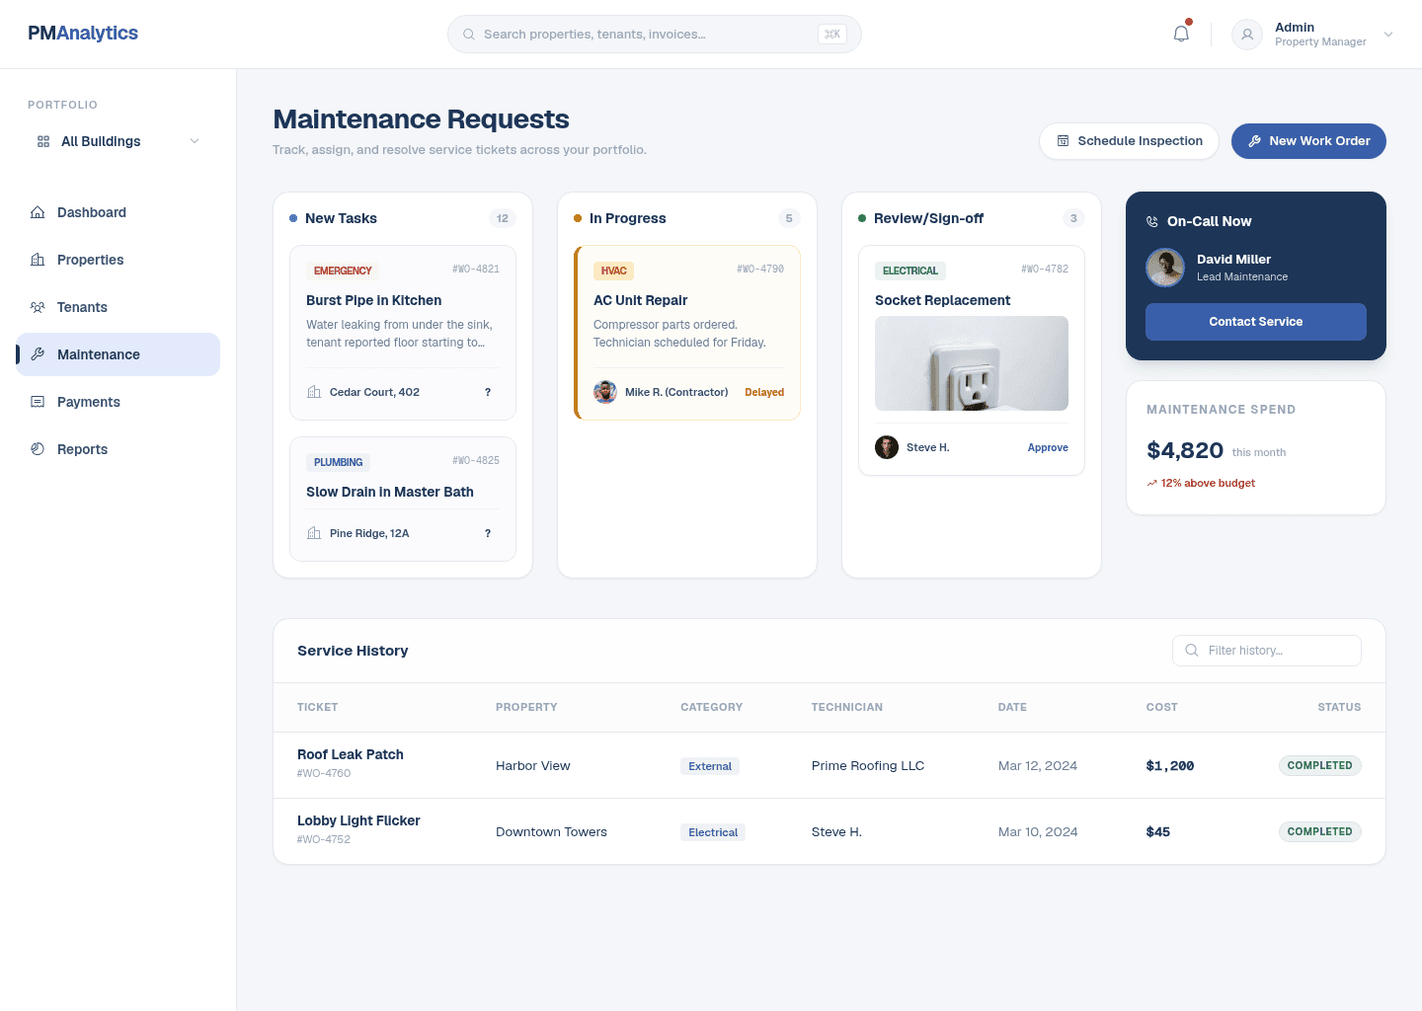Click the building icon next to Cedar Court, 402

(314, 392)
